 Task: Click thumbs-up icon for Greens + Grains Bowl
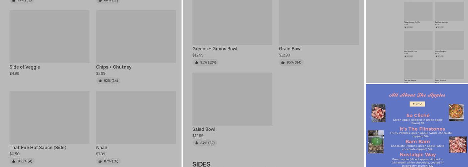coord(197,62)
